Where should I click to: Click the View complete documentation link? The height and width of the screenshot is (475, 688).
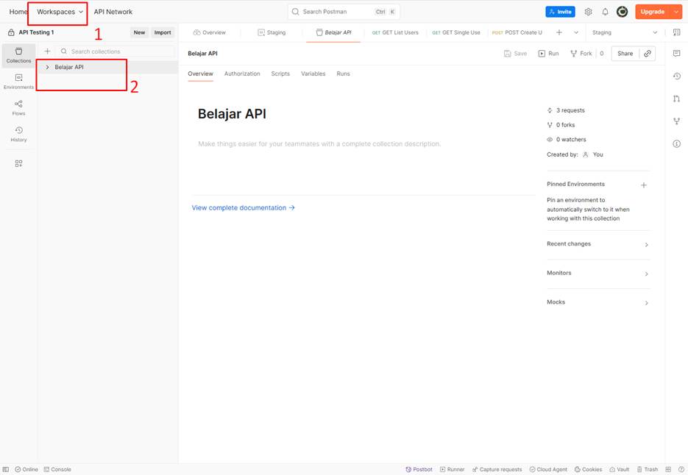[x=243, y=208]
